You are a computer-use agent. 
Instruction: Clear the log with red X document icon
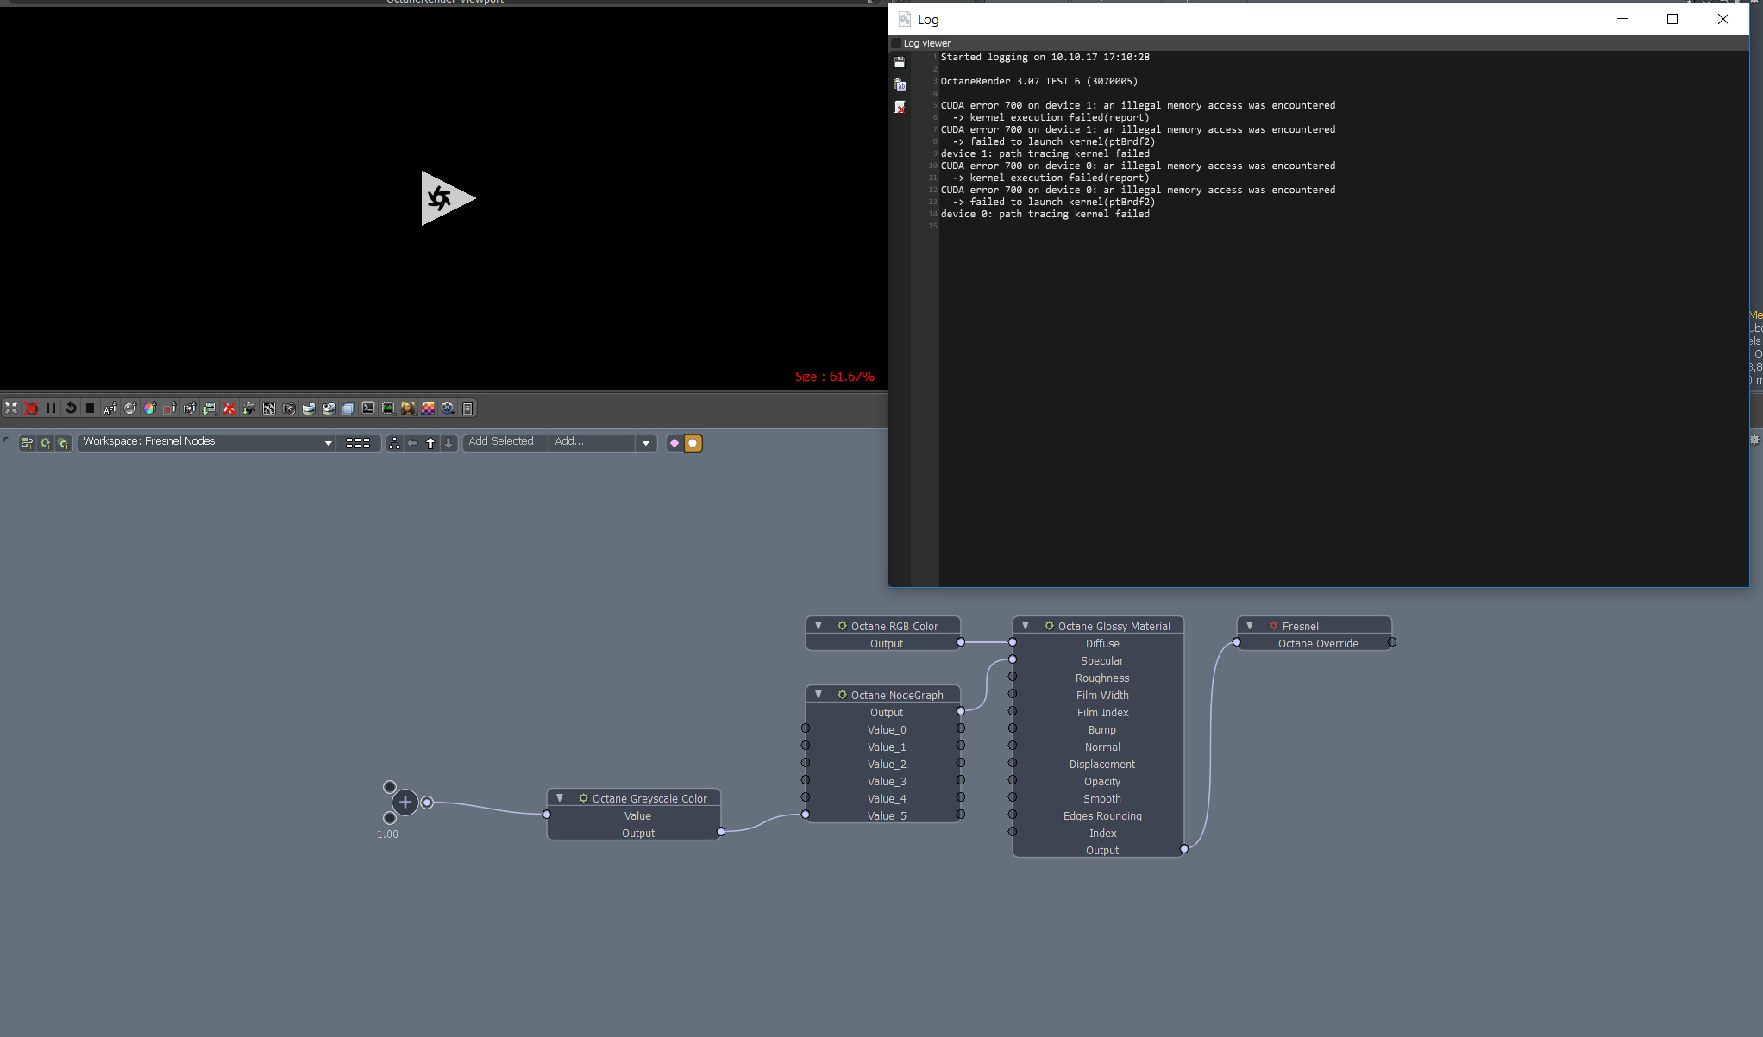point(900,107)
